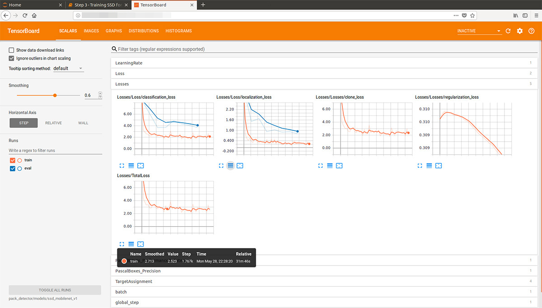Expand the TotalLoss chart to full size
This screenshot has height=308, width=542.
pos(121,244)
